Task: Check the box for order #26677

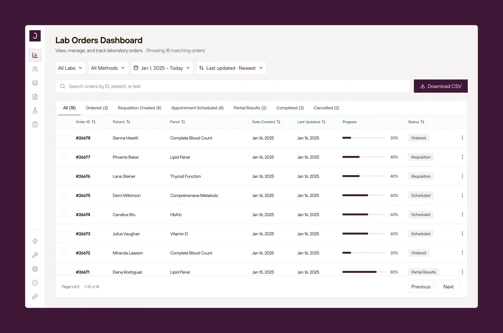Action: click(64, 157)
